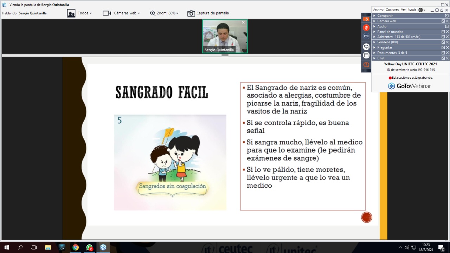Expand the Preguntas section
450x253 pixels.
coord(374,47)
